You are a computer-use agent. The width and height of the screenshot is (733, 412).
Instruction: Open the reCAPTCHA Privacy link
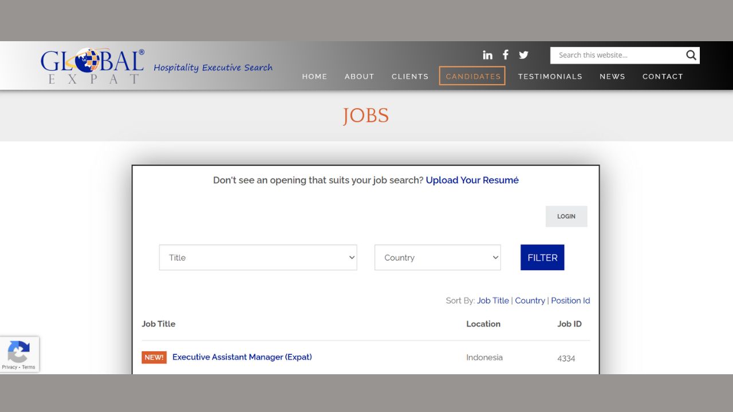point(10,367)
